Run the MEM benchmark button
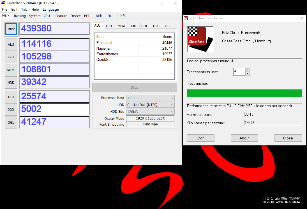Image resolution: width=307 pixels, height=209 pixels. click(11, 70)
